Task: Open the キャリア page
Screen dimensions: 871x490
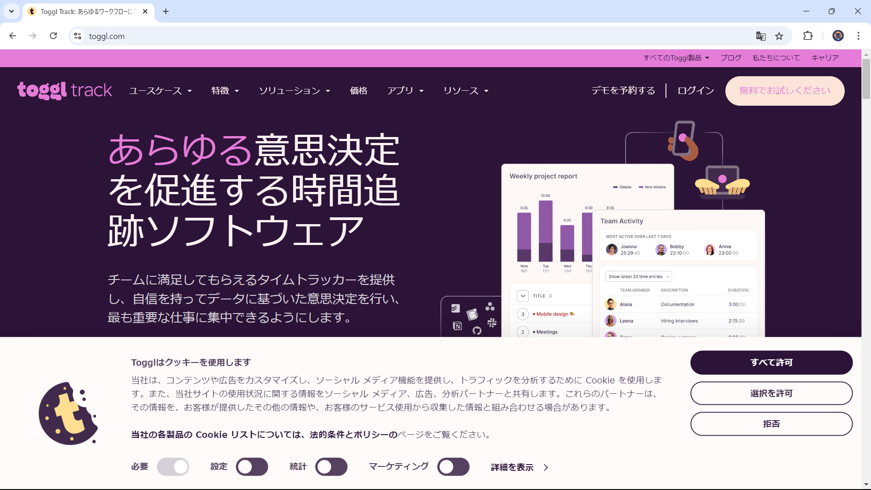Action: 825,58
